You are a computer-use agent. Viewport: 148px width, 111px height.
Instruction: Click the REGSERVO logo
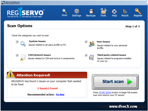click(x=26, y=12)
